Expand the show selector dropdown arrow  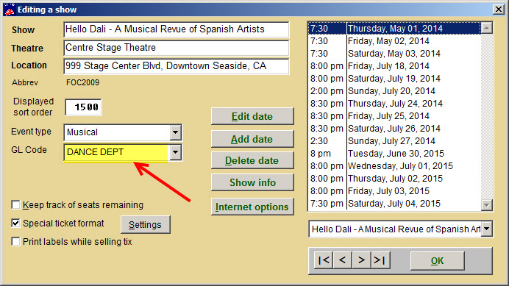(486, 229)
